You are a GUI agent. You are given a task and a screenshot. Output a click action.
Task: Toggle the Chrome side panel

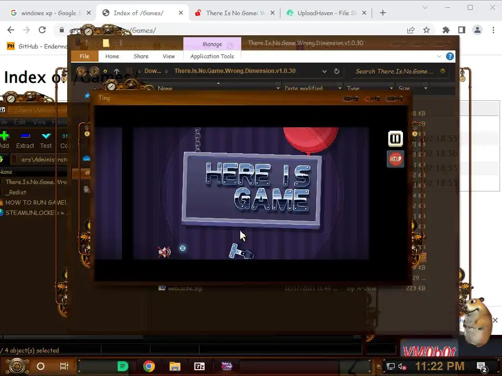coord(462,30)
